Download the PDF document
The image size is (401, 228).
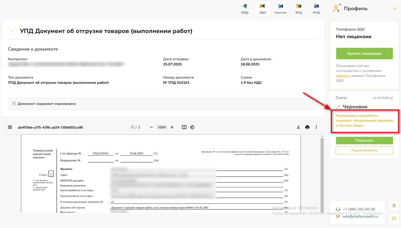point(298,127)
